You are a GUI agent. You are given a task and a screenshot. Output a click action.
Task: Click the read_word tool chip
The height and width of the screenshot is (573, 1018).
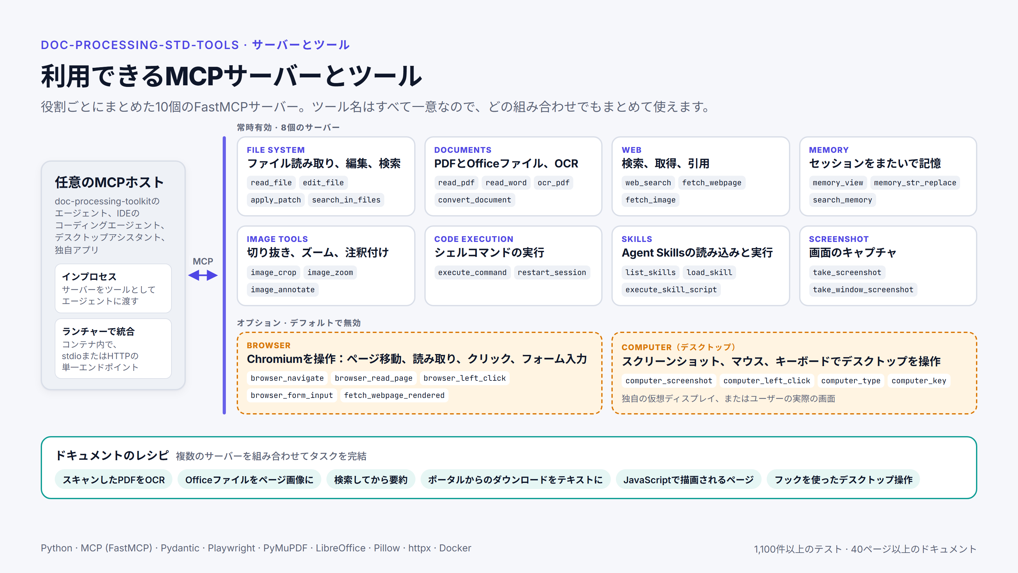[506, 183]
